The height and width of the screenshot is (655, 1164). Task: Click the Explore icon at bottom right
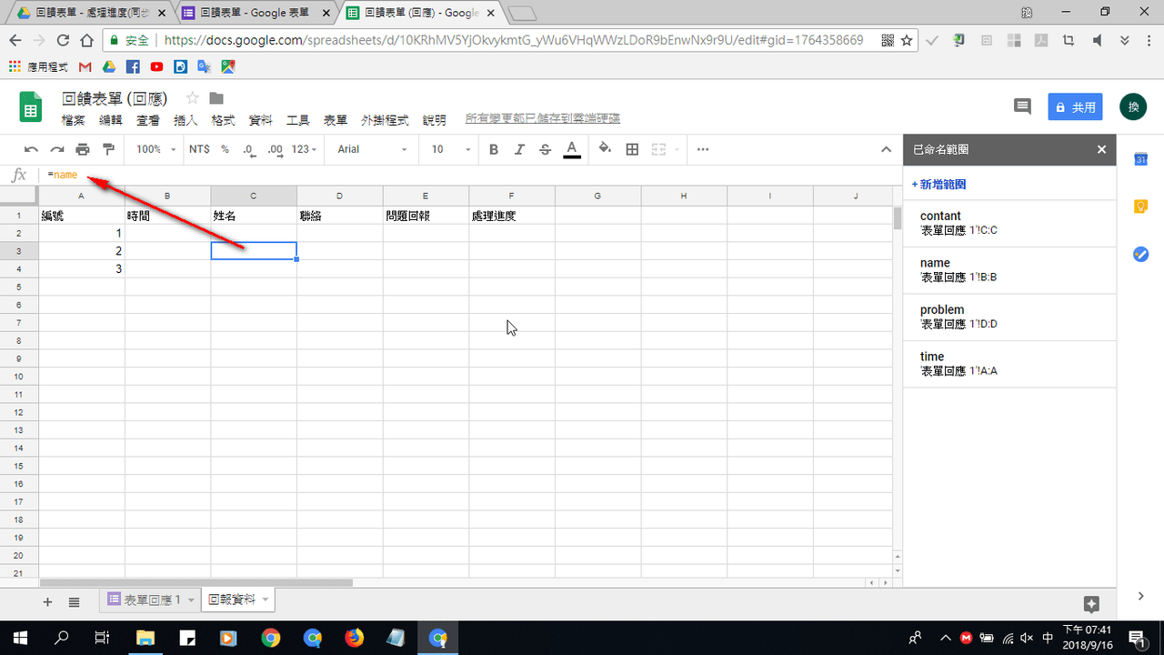click(1091, 604)
